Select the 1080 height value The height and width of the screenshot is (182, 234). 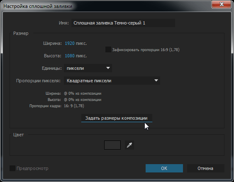tap(70, 56)
